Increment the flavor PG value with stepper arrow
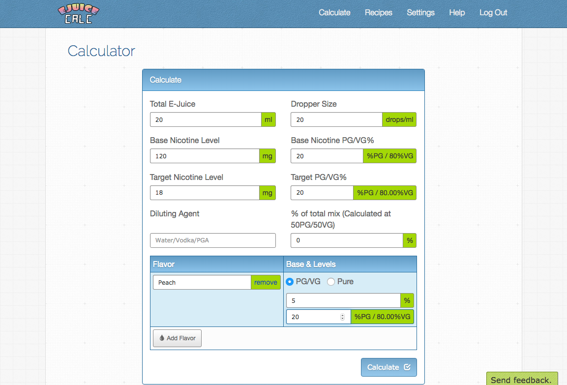Screen dimensions: 567x385 pos(342,314)
